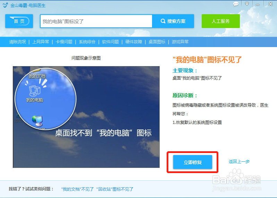Select the 硬件故障 category

tap(134, 42)
